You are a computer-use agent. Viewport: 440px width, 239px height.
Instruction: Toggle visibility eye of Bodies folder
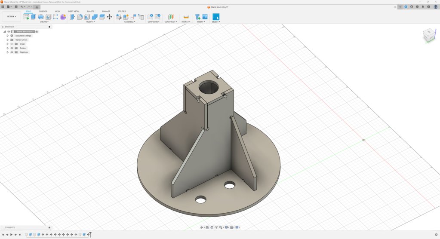[12, 48]
